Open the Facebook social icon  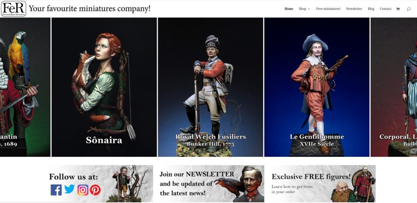pos(56,190)
